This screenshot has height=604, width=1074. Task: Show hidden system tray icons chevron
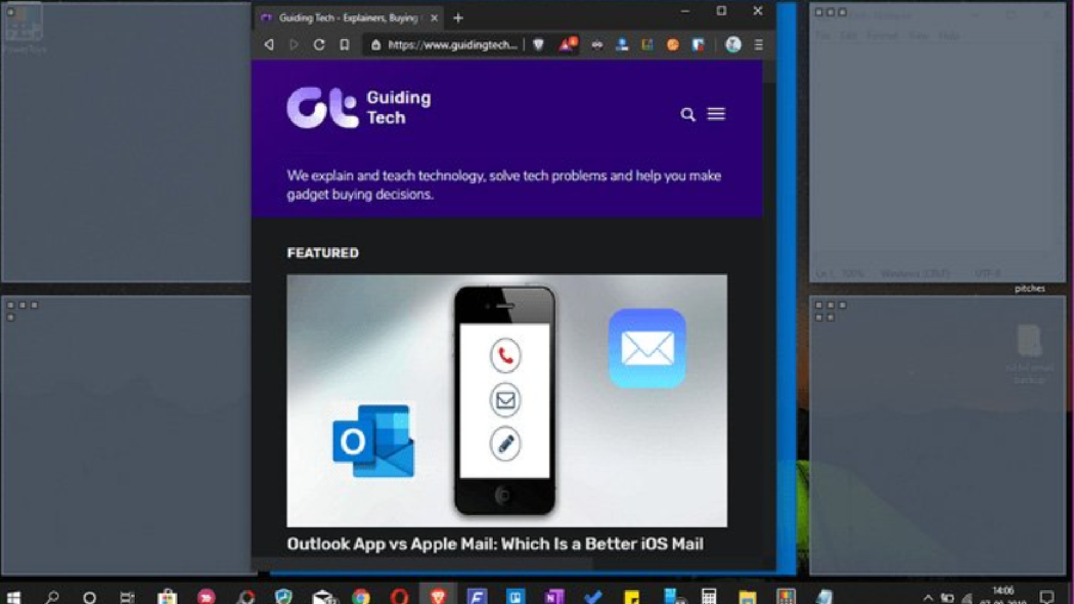(928, 597)
